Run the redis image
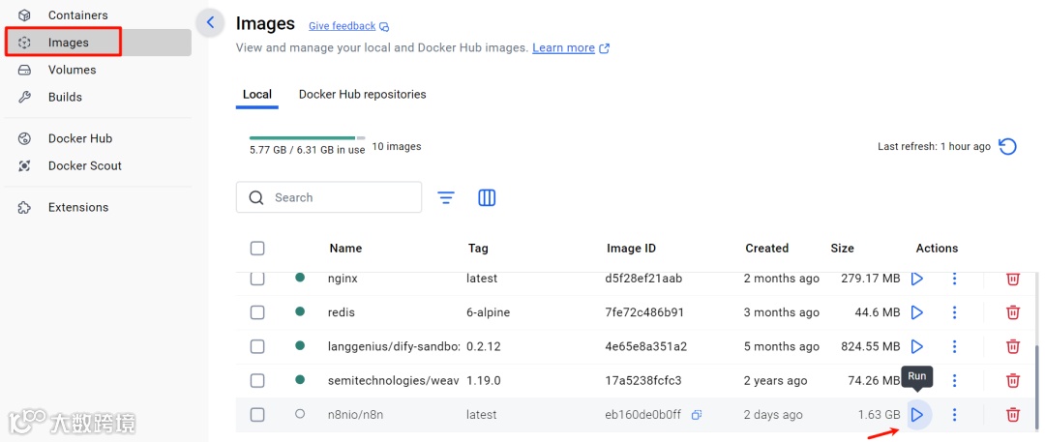 point(917,312)
